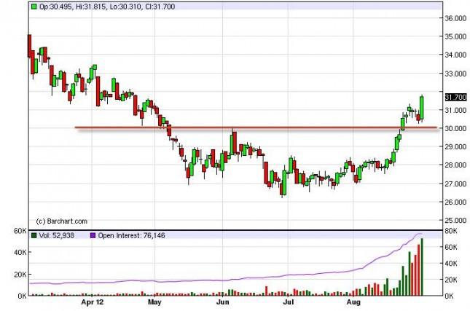Image resolution: width=470 pixels, height=311 pixels.
Task: Click the 30.000 price axis label
Action: [455, 128]
